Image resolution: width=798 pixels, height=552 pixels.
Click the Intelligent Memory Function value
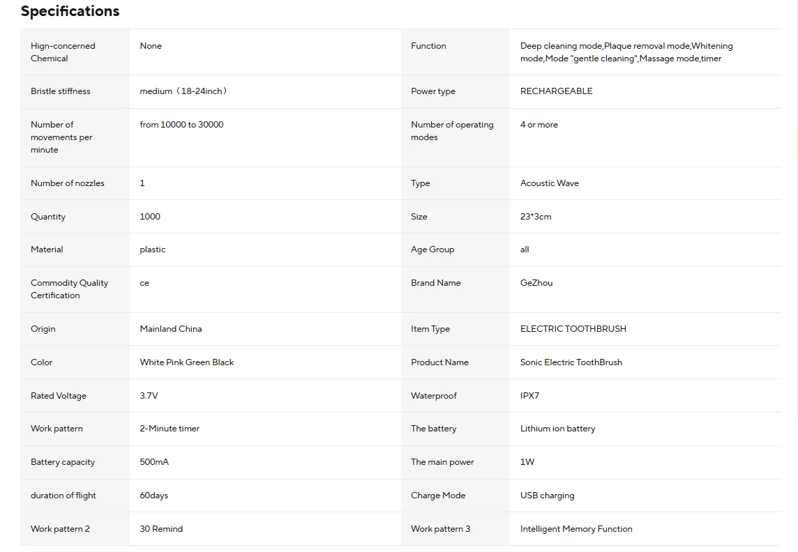(576, 529)
